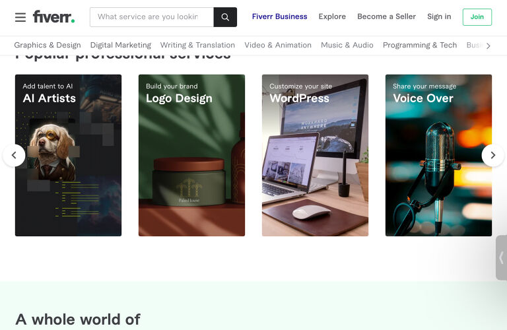Open the hamburger menu
The height and width of the screenshot is (330, 507).
click(20, 17)
